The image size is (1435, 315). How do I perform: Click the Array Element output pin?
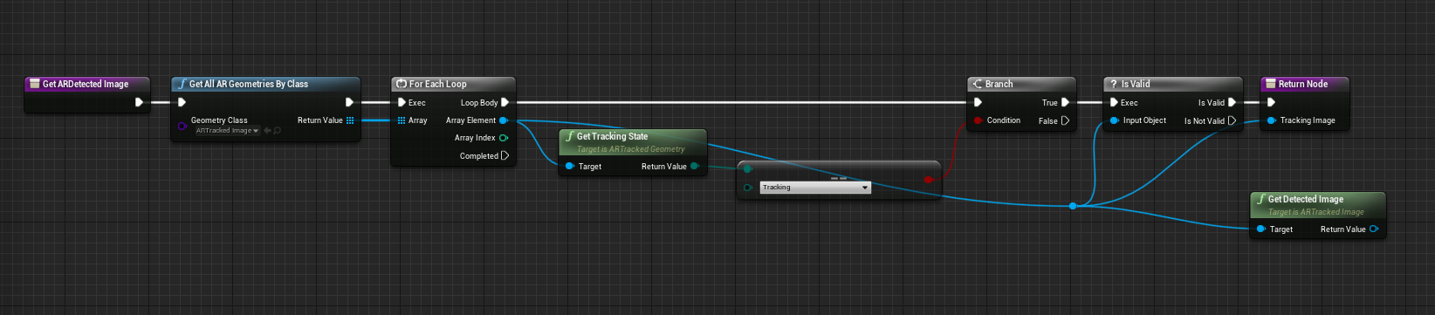[x=504, y=120]
